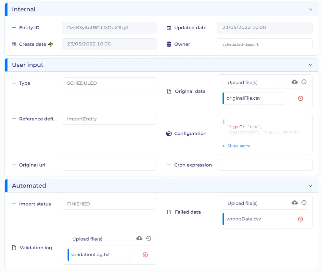Click the Automated section header title

29,186
